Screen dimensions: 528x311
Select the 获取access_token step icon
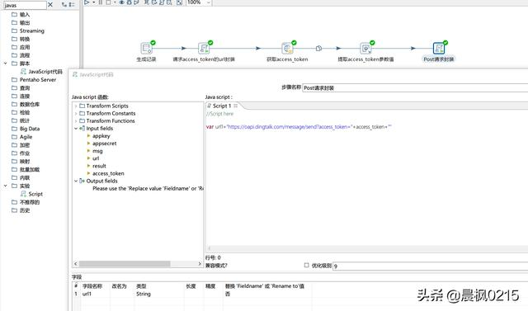pyautogui.click(x=287, y=48)
